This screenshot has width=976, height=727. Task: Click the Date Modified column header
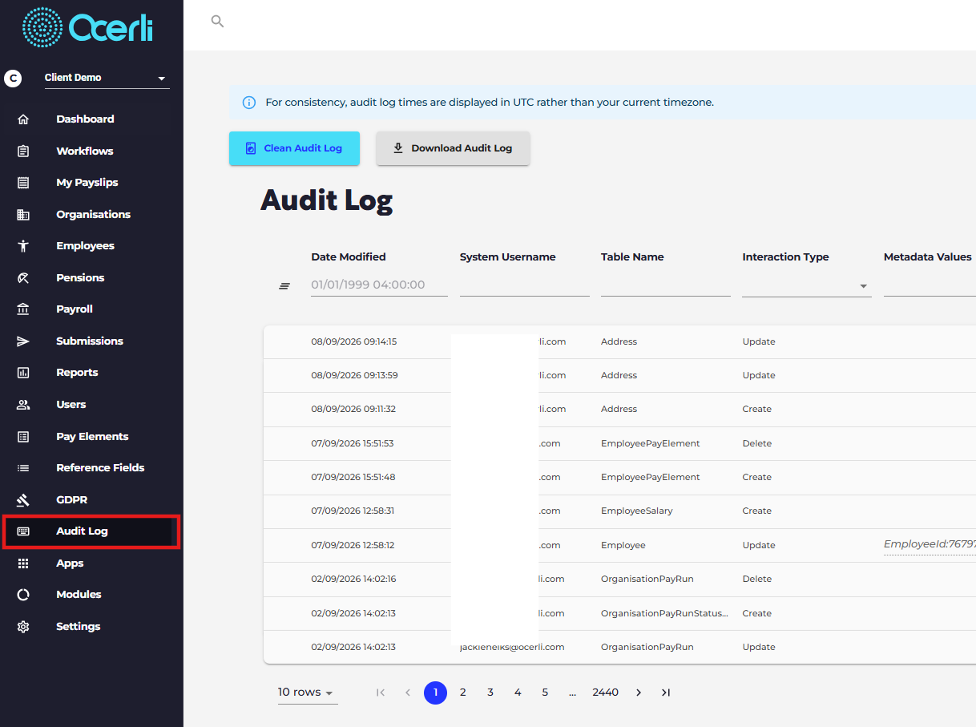(349, 257)
